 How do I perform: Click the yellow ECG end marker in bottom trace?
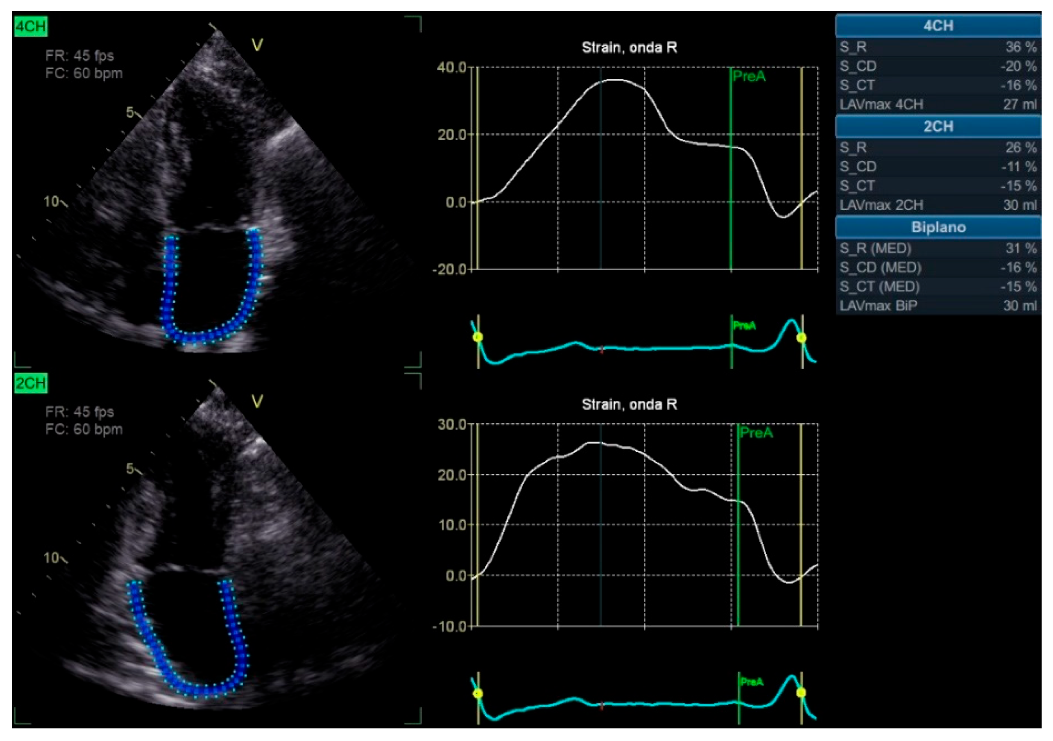(x=801, y=692)
